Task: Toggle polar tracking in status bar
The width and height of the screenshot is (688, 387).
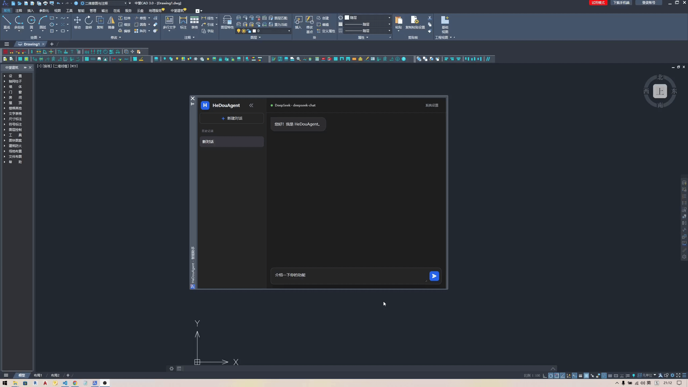Action: pos(551,375)
